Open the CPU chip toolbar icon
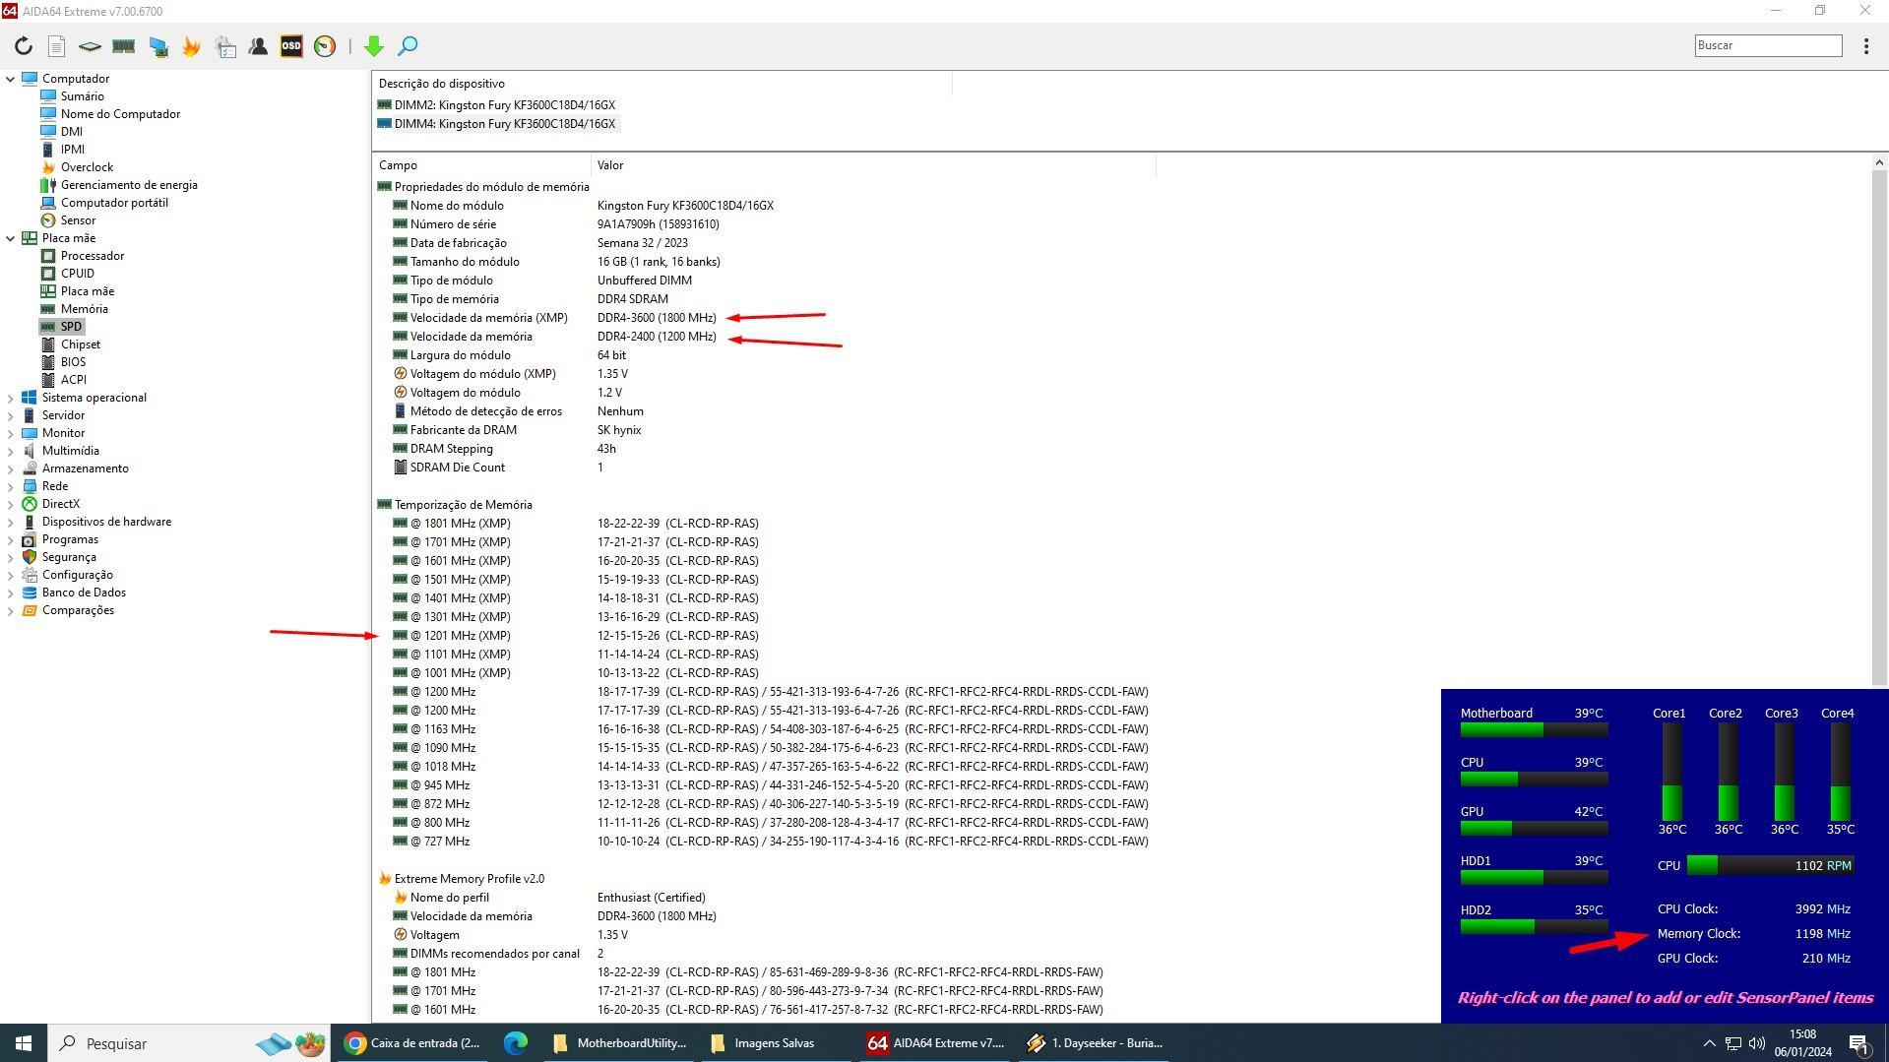 click(90, 46)
